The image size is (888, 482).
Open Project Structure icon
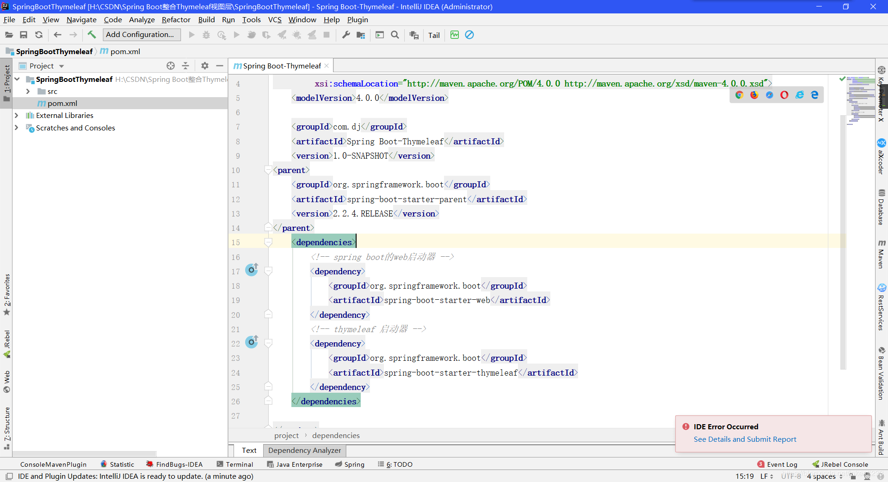pos(361,35)
